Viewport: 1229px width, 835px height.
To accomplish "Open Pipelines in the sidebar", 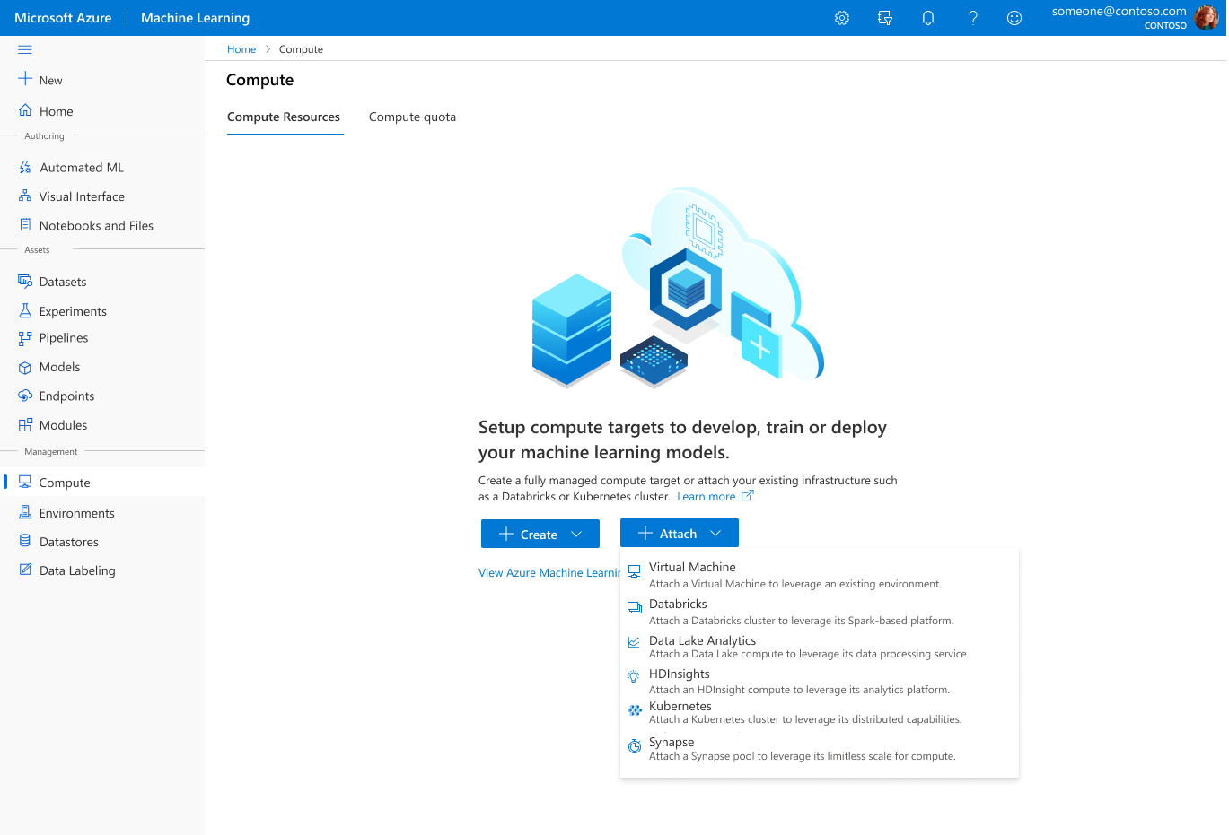I will [64, 338].
